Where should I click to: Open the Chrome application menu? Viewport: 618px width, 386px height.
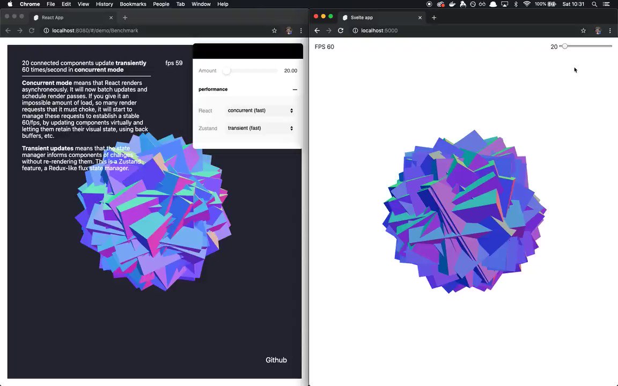click(x=30, y=4)
